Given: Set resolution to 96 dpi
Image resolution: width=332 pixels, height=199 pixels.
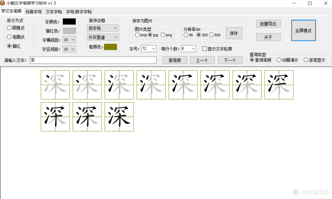Looking at the screenshot, I should [x=188, y=35].
